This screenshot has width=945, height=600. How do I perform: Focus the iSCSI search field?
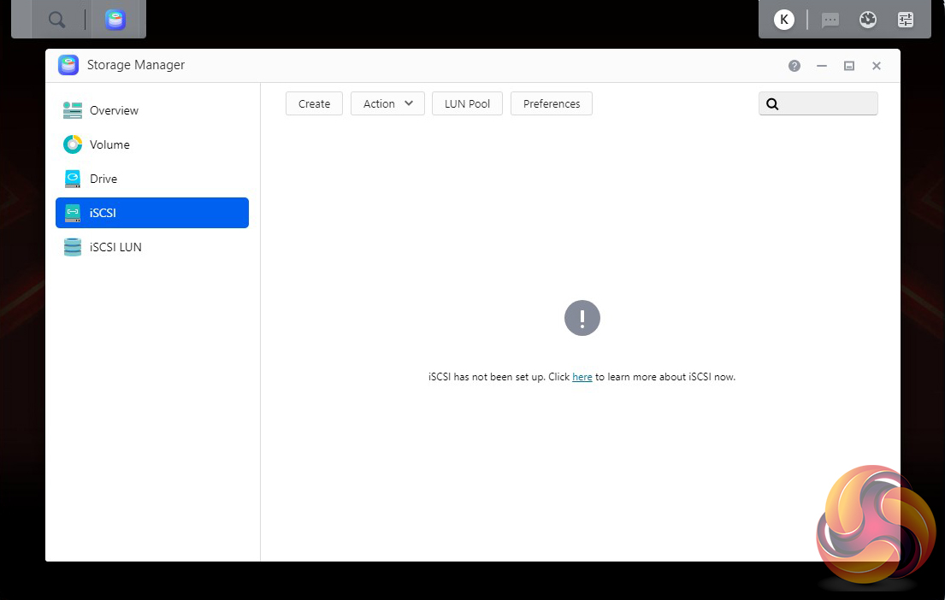pos(818,103)
